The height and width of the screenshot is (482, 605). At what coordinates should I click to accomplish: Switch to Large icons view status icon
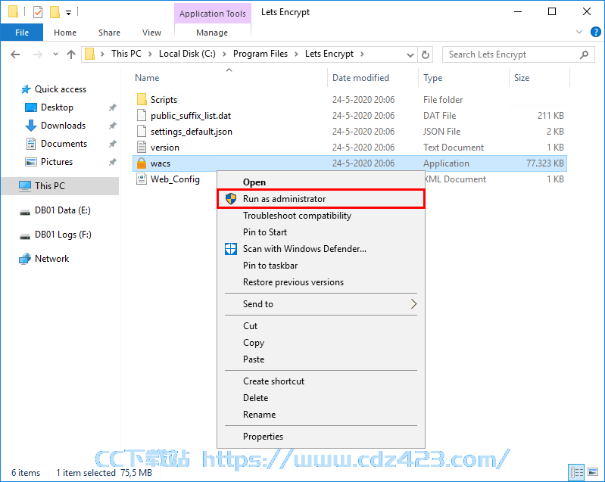pyautogui.click(x=593, y=472)
